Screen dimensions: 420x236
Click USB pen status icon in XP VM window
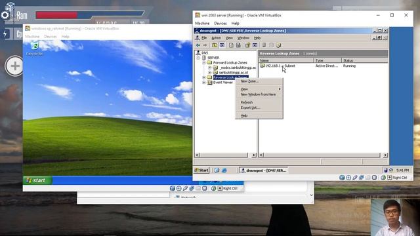(185, 188)
